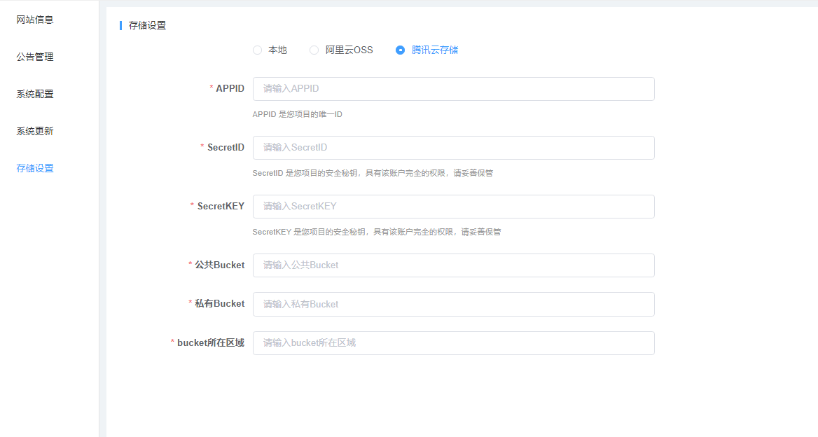Click into the 请输入SecretKEY input field
The width and height of the screenshot is (818, 437).
pyautogui.click(x=453, y=207)
